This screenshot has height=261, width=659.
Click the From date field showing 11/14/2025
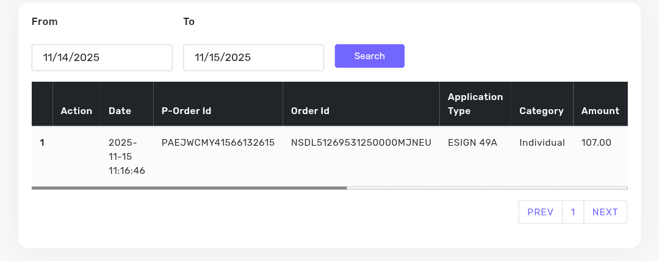[102, 57]
